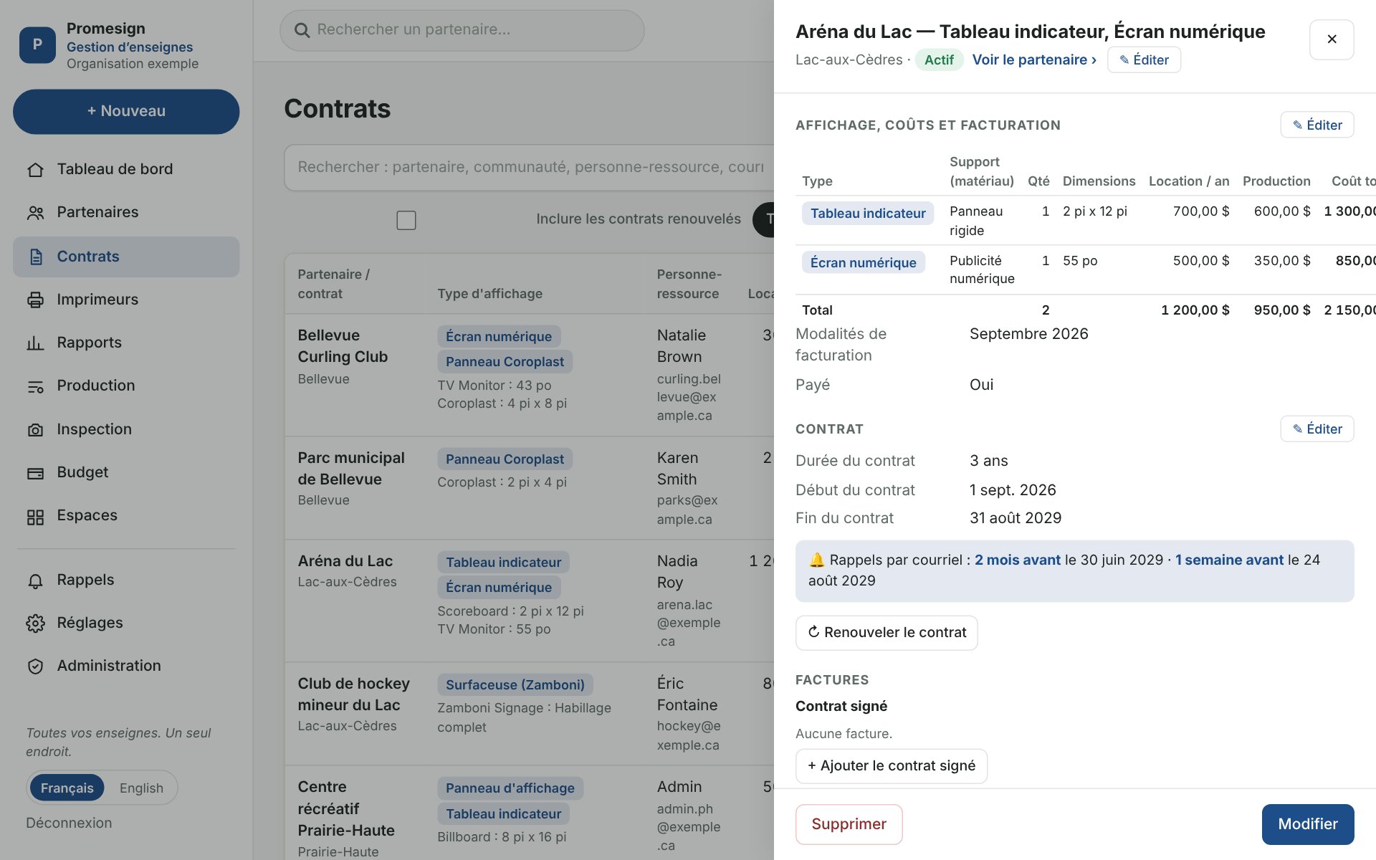Click Éditer next to the Actif badge
This screenshot has width=1376, height=860.
[1144, 60]
